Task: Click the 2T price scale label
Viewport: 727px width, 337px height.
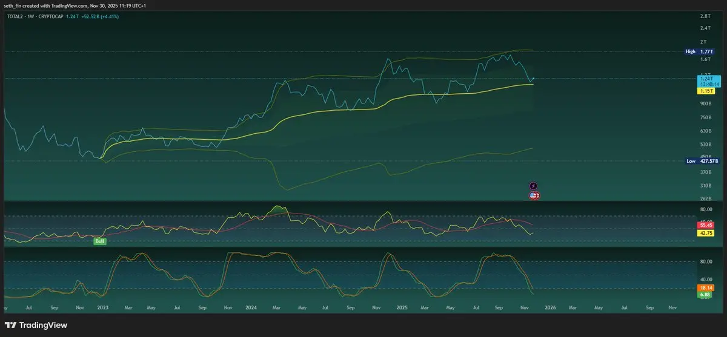Action: pos(703,42)
